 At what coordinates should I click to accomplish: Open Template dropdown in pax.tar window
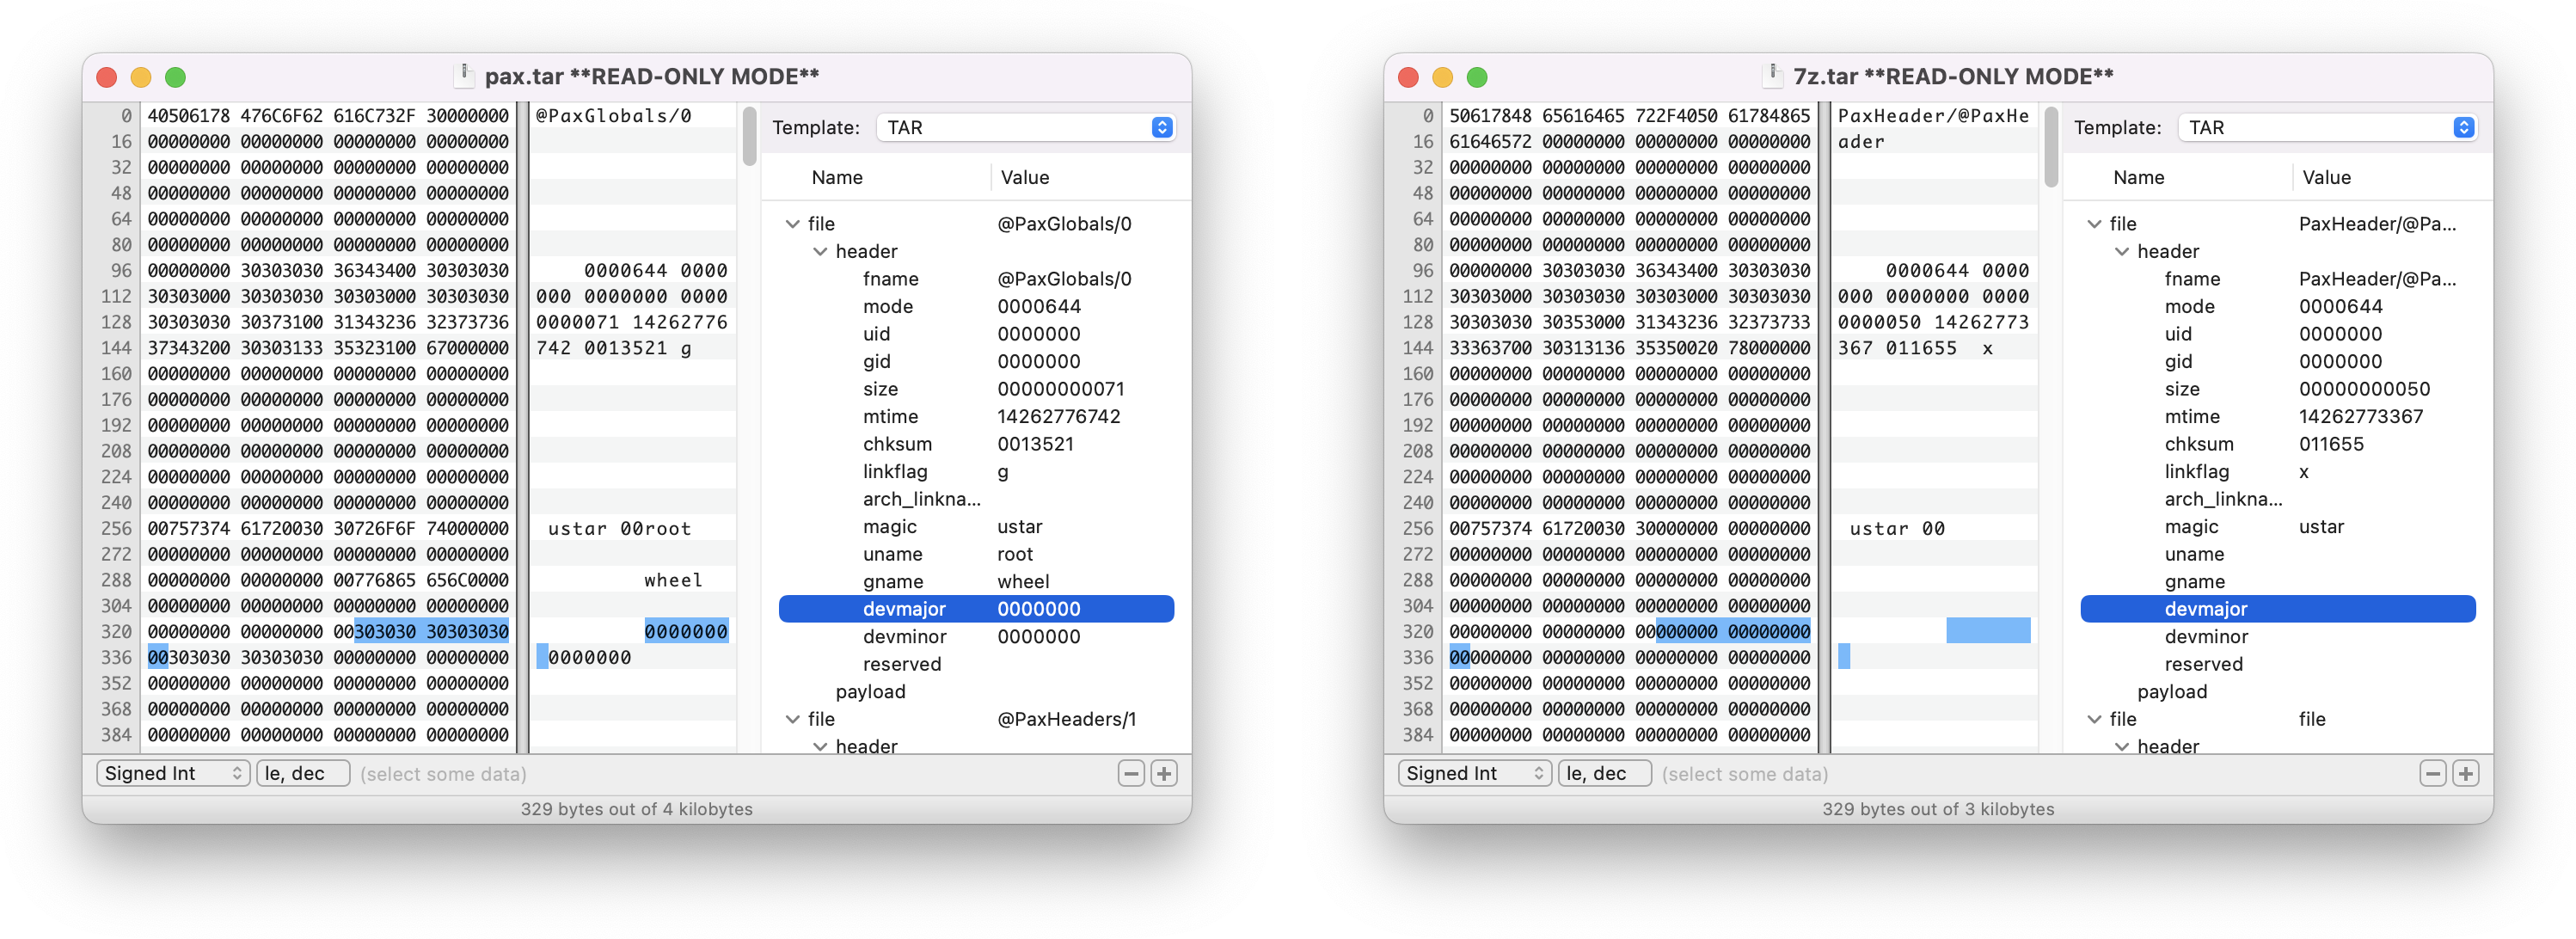pyautogui.click(x=1025, y=127)
